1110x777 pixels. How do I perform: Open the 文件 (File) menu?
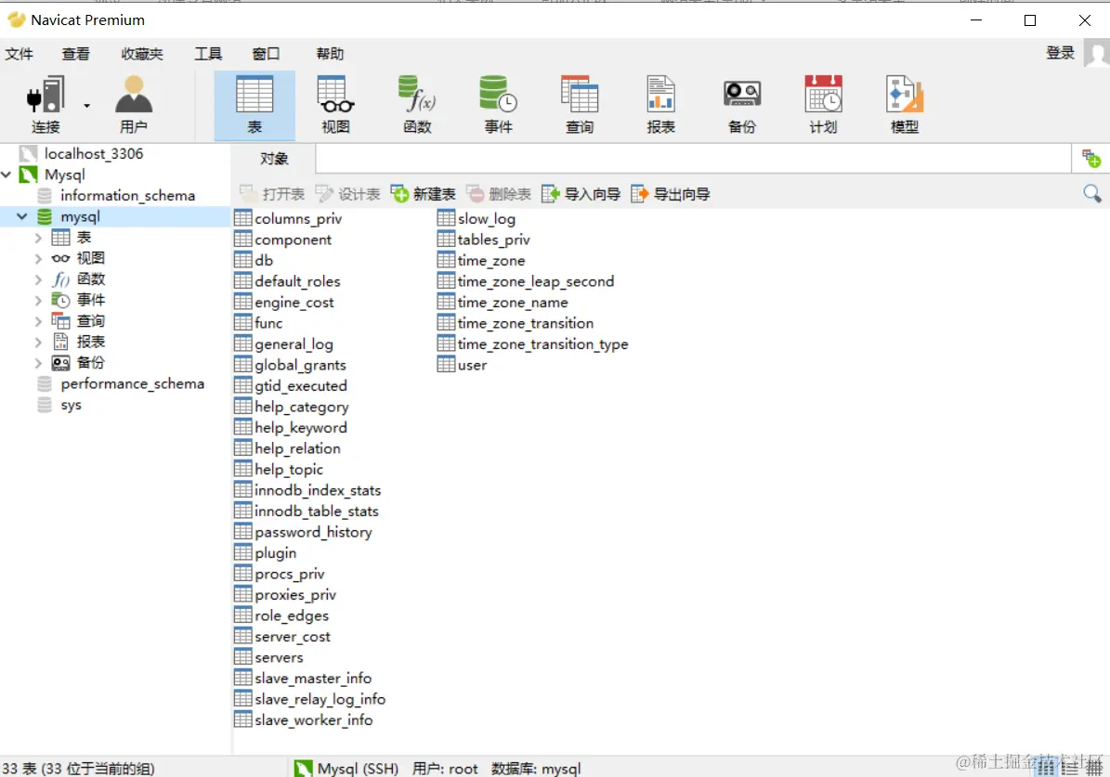pyautogui.click(x=20, y=54)
